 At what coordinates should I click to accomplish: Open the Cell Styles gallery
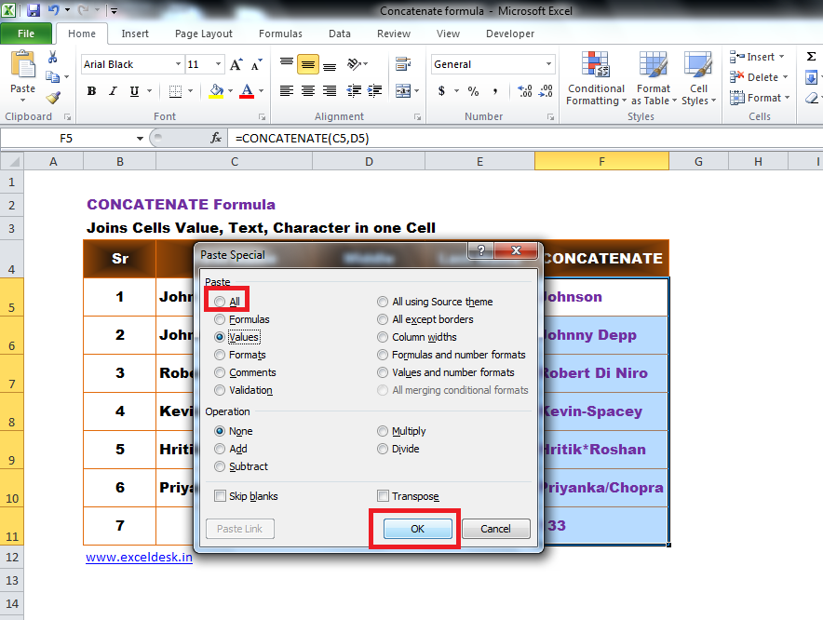click(x=698, y=79)
